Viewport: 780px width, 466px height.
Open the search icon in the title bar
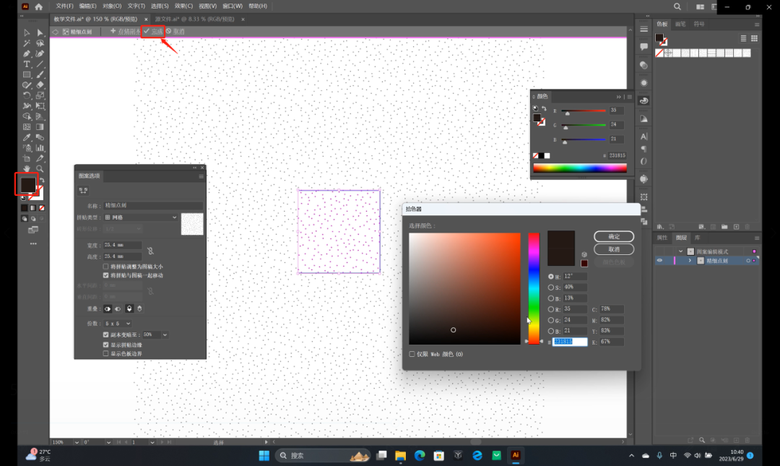[677, 7]
